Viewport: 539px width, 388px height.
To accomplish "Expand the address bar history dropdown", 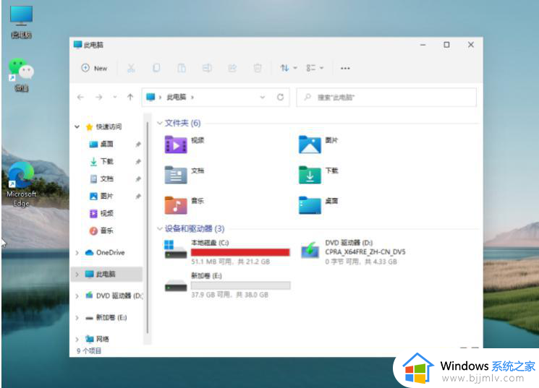I will (x=263, y=97).
